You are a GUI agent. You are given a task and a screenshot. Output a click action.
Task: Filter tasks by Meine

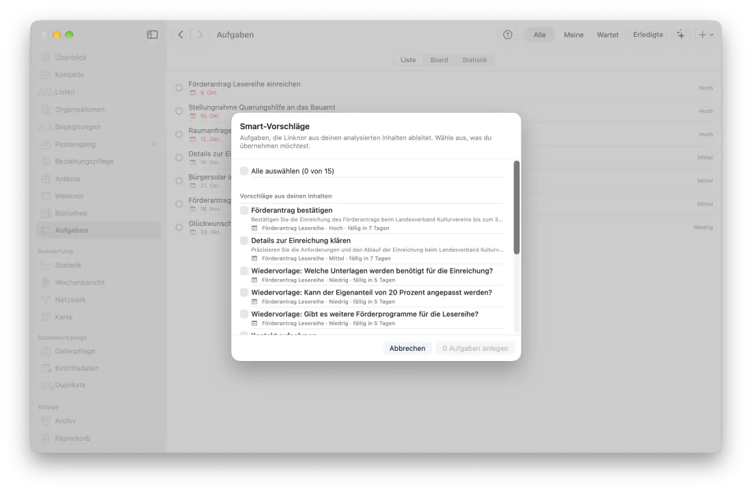[574, 34]
